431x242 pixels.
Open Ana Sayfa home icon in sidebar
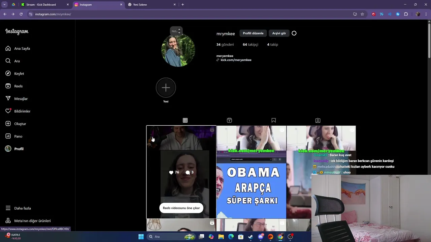coord(8,48)
